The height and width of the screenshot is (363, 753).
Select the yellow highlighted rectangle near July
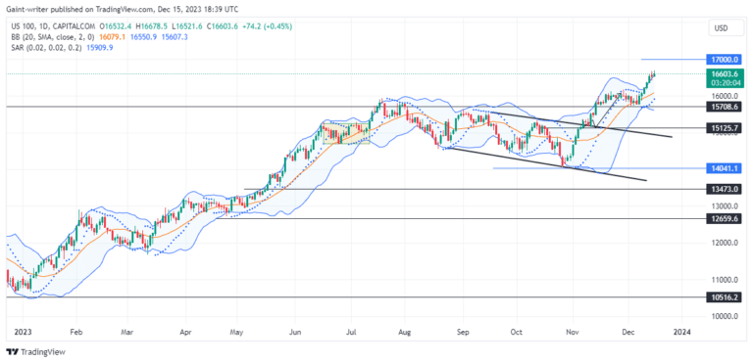pos(346,133)
